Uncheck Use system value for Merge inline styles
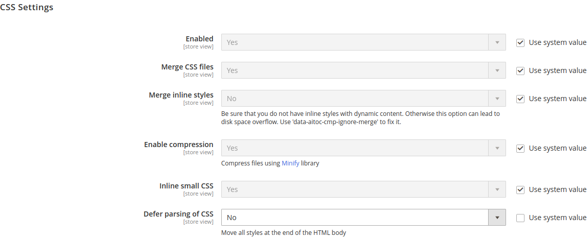Viewport: 588px width, 239px height. tap(520, 99)
